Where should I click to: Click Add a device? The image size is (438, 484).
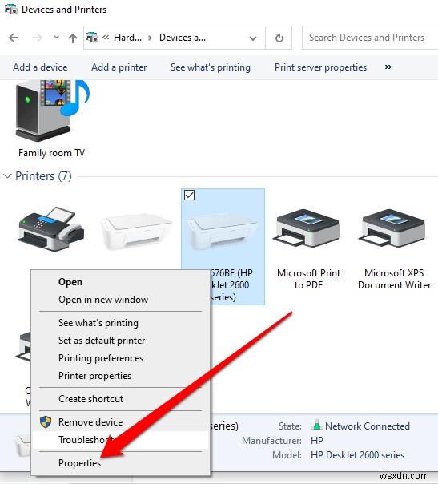(40, 67)
